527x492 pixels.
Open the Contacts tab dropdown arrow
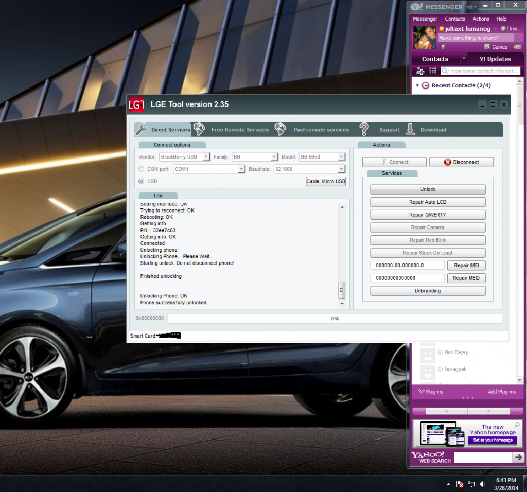click(x=464, y=59)
